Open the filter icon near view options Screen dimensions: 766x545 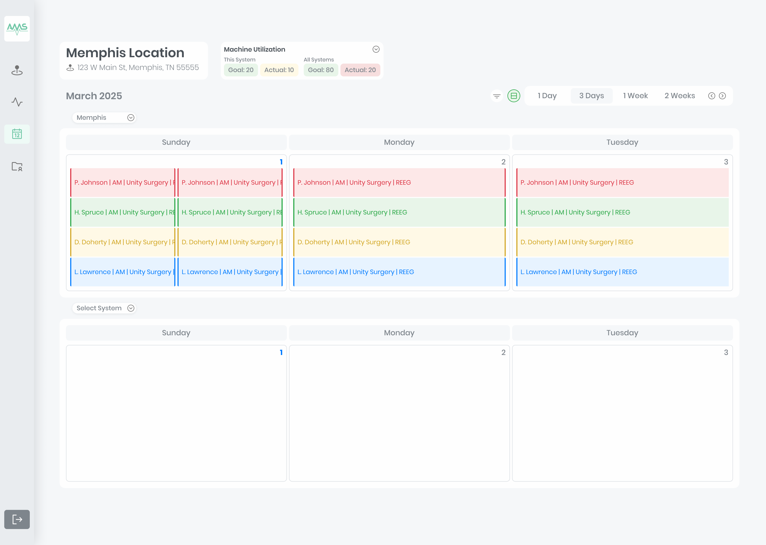[497, 96]
